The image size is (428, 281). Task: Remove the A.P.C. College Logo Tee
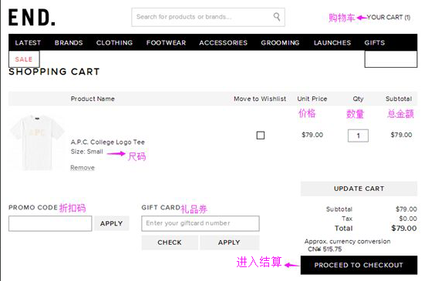83,168
